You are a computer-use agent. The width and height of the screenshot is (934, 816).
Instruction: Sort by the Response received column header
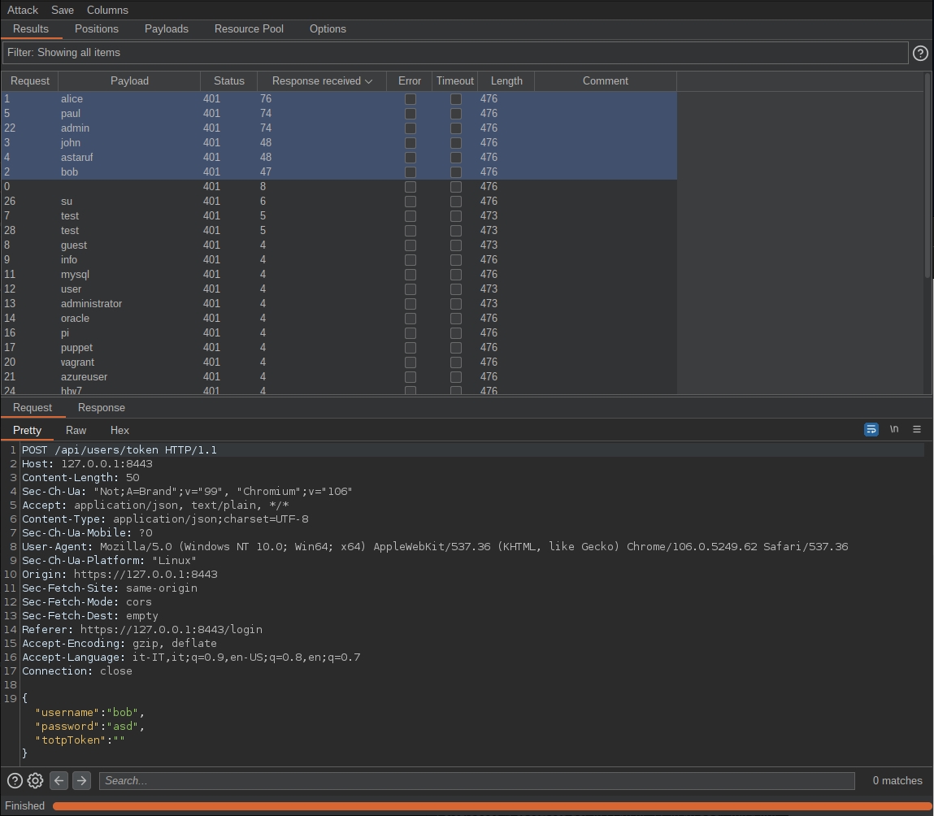pyautogui.click(x=321, y=81)
